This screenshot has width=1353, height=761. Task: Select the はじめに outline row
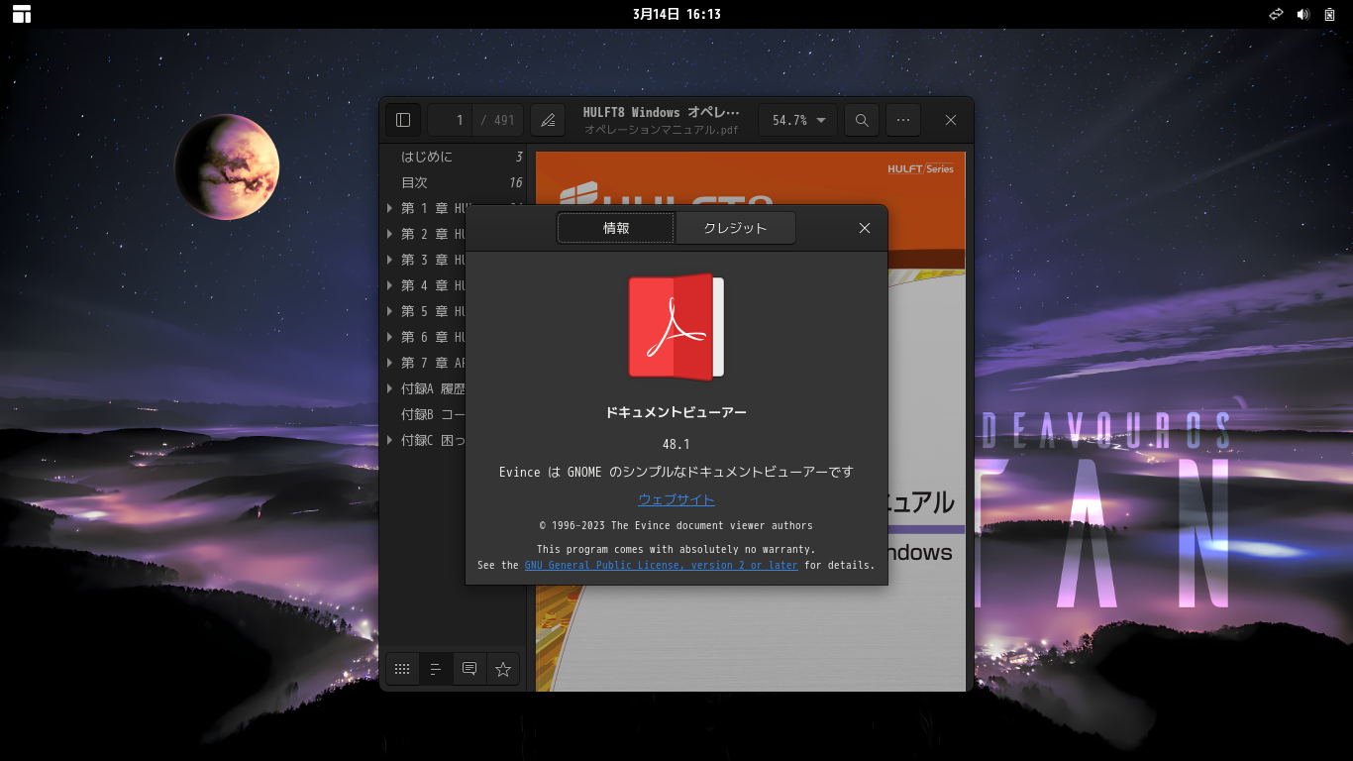[x=454, y=157]
